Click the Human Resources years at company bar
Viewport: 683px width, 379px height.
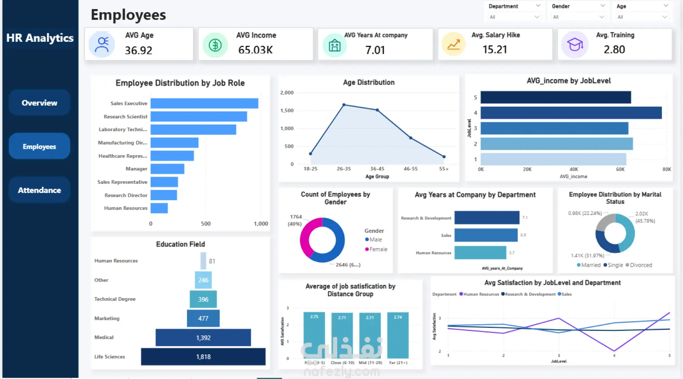[480, 253]
